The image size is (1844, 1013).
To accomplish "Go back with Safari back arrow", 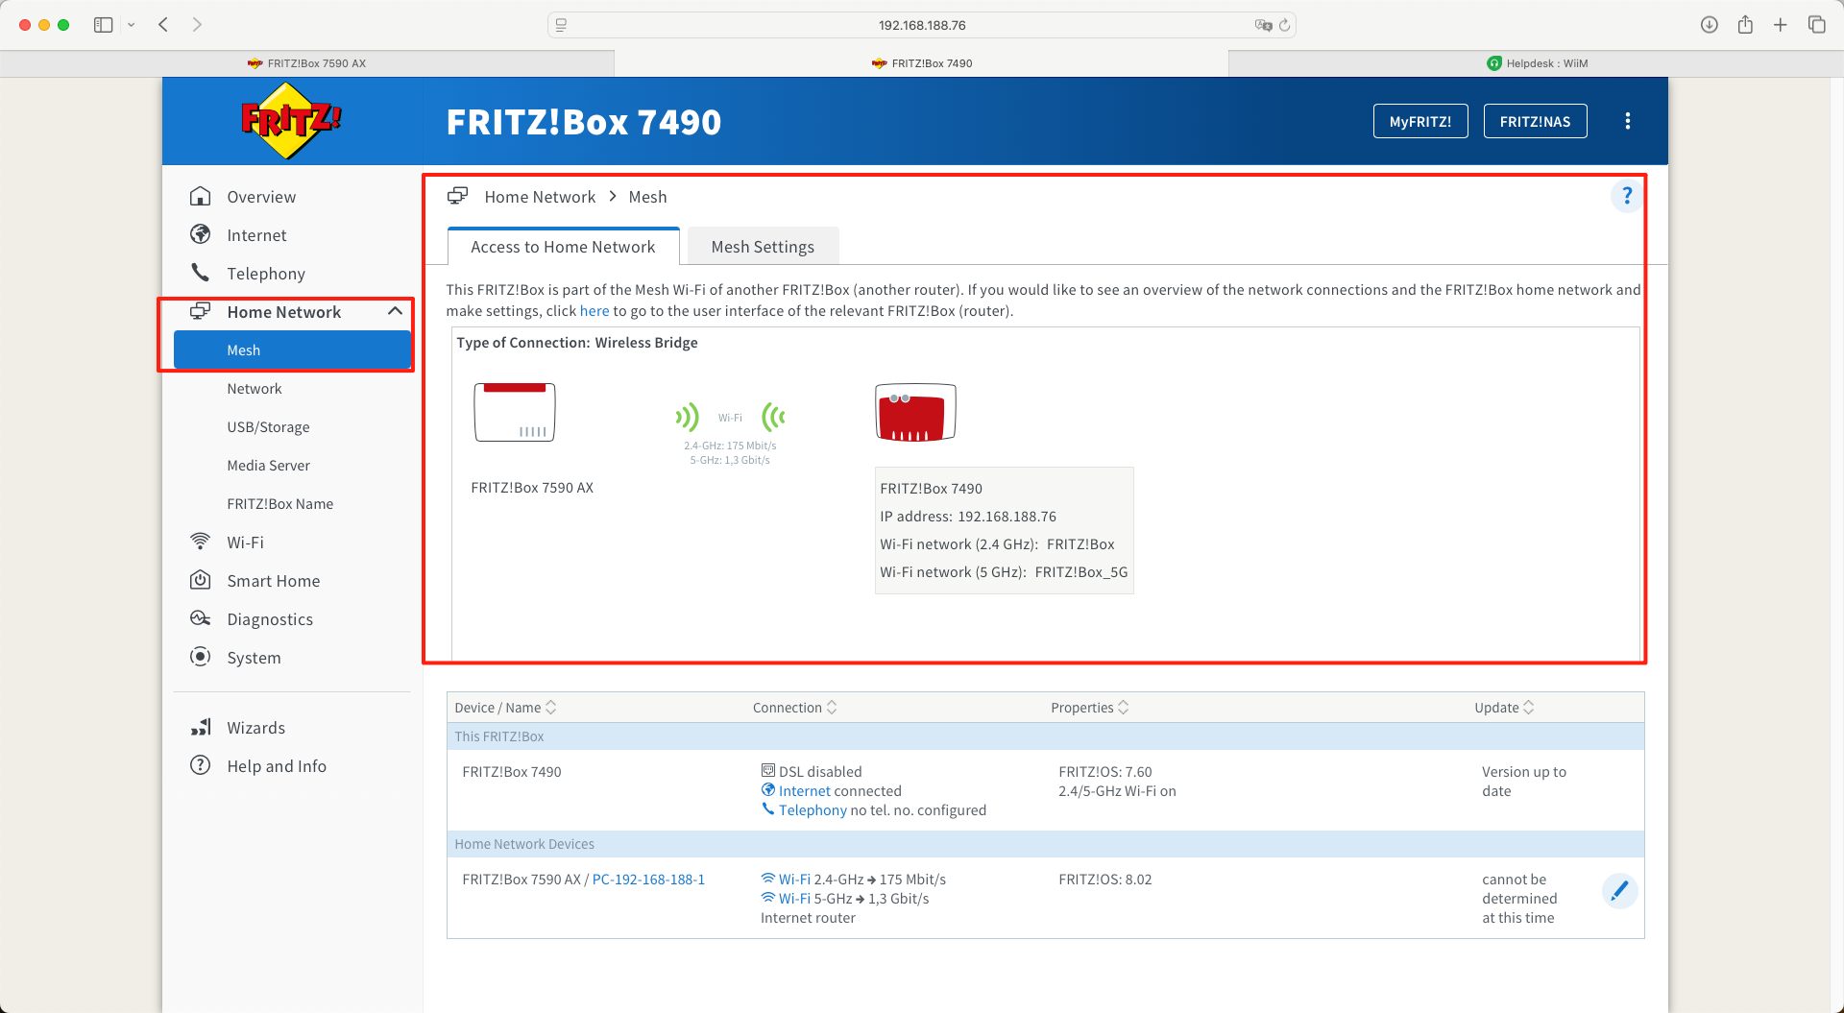I will pos(163,25).
